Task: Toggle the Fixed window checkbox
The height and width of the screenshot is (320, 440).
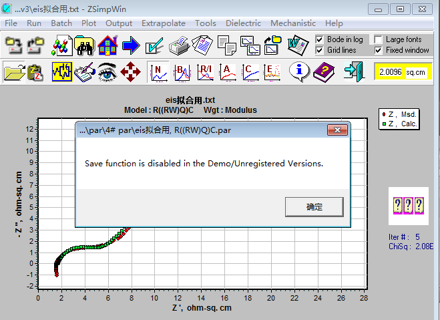Action: coord(379,50)
